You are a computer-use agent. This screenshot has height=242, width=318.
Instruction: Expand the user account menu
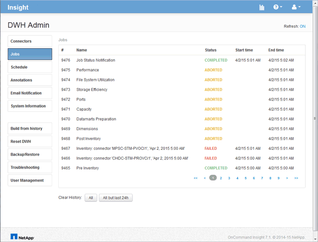pyautogui.click(x=296, y=7)
